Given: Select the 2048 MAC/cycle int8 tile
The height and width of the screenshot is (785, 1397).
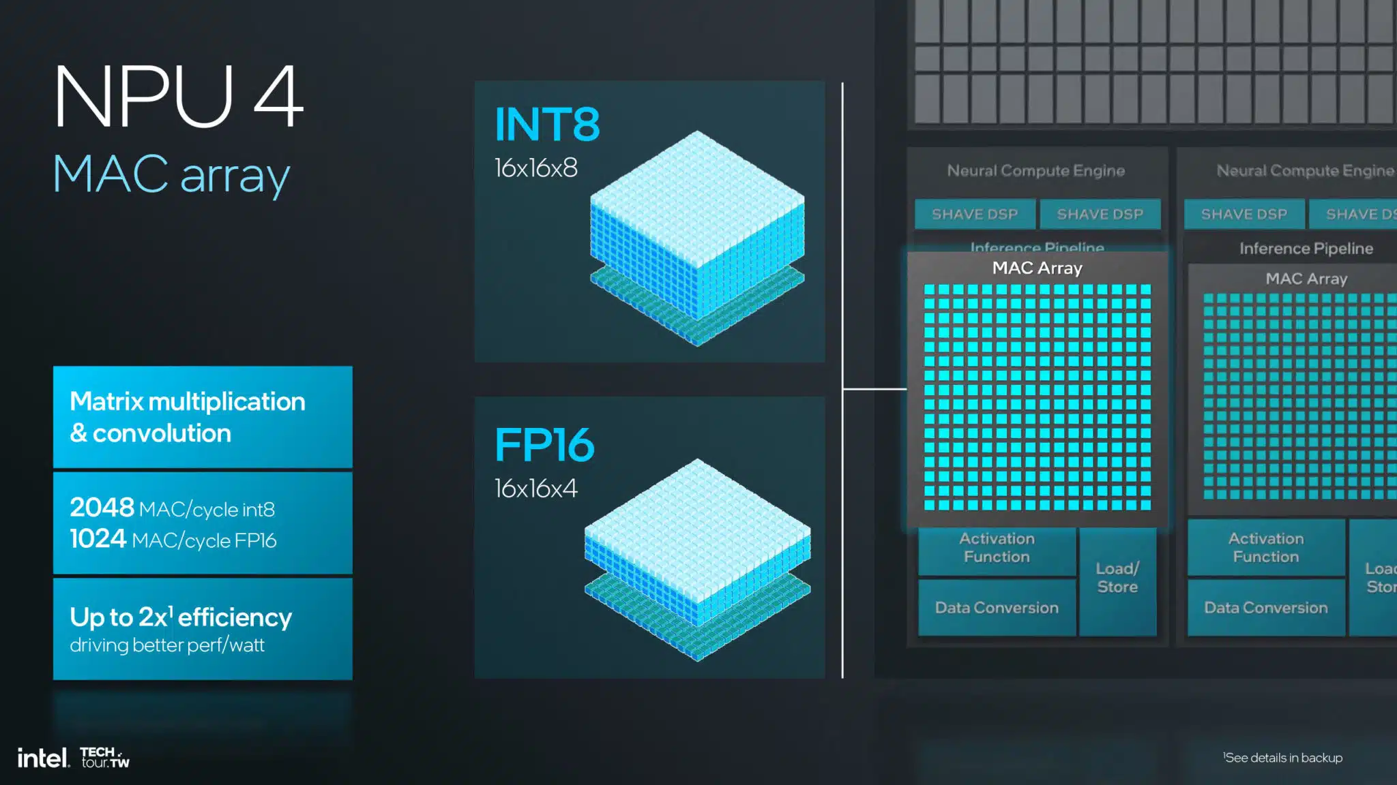Looking at the screenshot, I should click(x=203, y=523).
